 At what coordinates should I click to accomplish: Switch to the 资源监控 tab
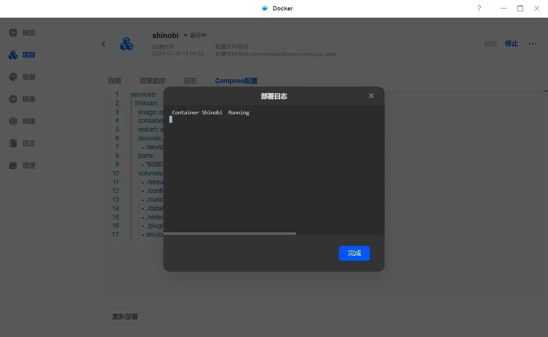[x=152, y=81]
